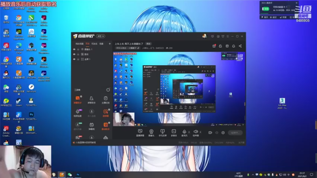
Task: Click the unlock padlock icon above preview
Action: click(x=220, y=46)
